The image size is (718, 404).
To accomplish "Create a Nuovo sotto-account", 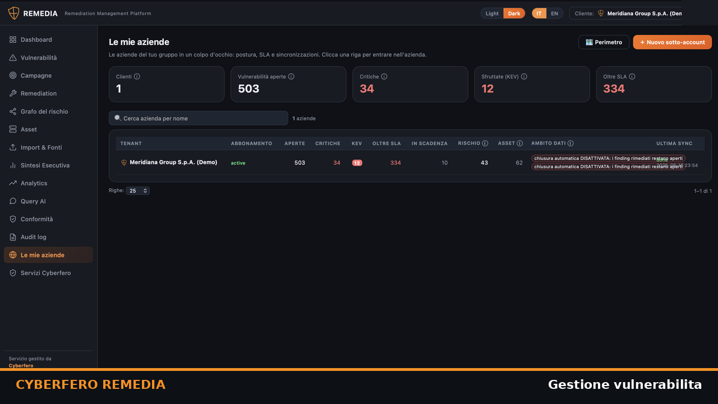I will [x=673, y=42].
